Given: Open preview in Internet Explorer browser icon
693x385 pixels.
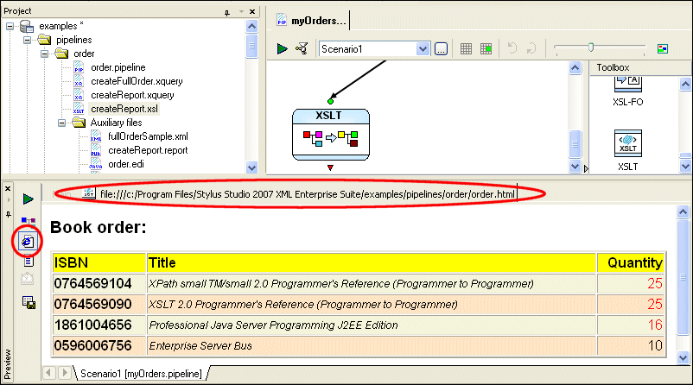Looking at the screenshot, I should tap(27, 242).
